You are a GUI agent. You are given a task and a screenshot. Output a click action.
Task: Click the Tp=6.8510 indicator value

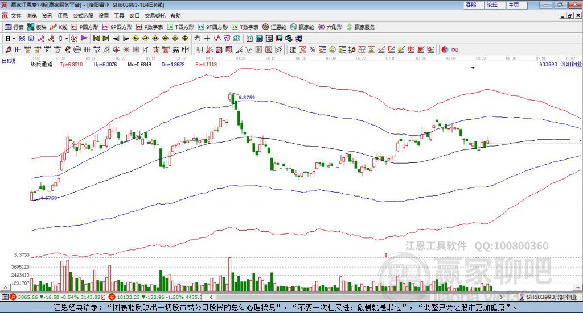click(71, 65)
